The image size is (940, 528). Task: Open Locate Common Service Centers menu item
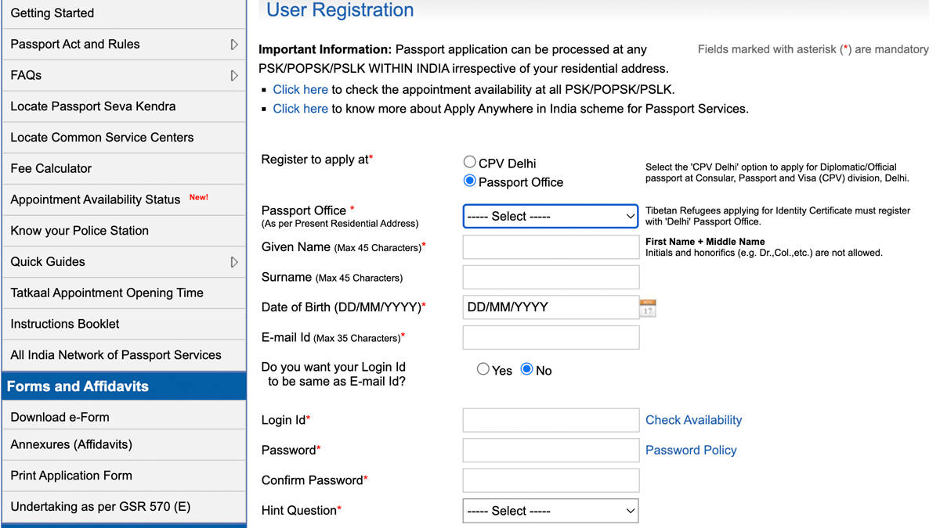coord(124,138)
